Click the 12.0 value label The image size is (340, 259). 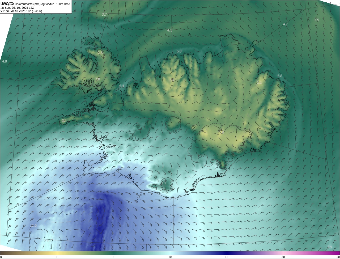click(33, 226)
